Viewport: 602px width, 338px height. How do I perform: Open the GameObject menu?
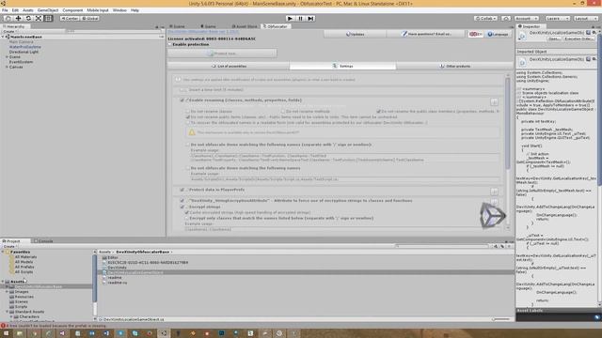click(x=48, y=10)
